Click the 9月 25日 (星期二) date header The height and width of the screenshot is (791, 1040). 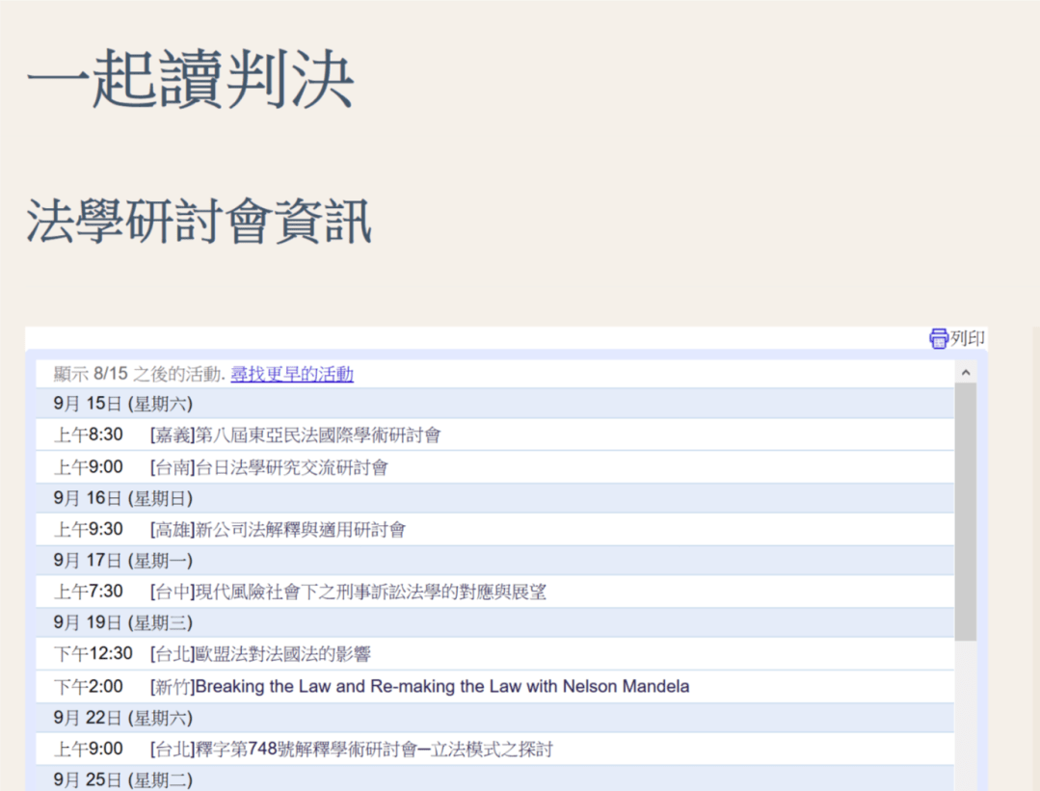[x=123, y=779]
